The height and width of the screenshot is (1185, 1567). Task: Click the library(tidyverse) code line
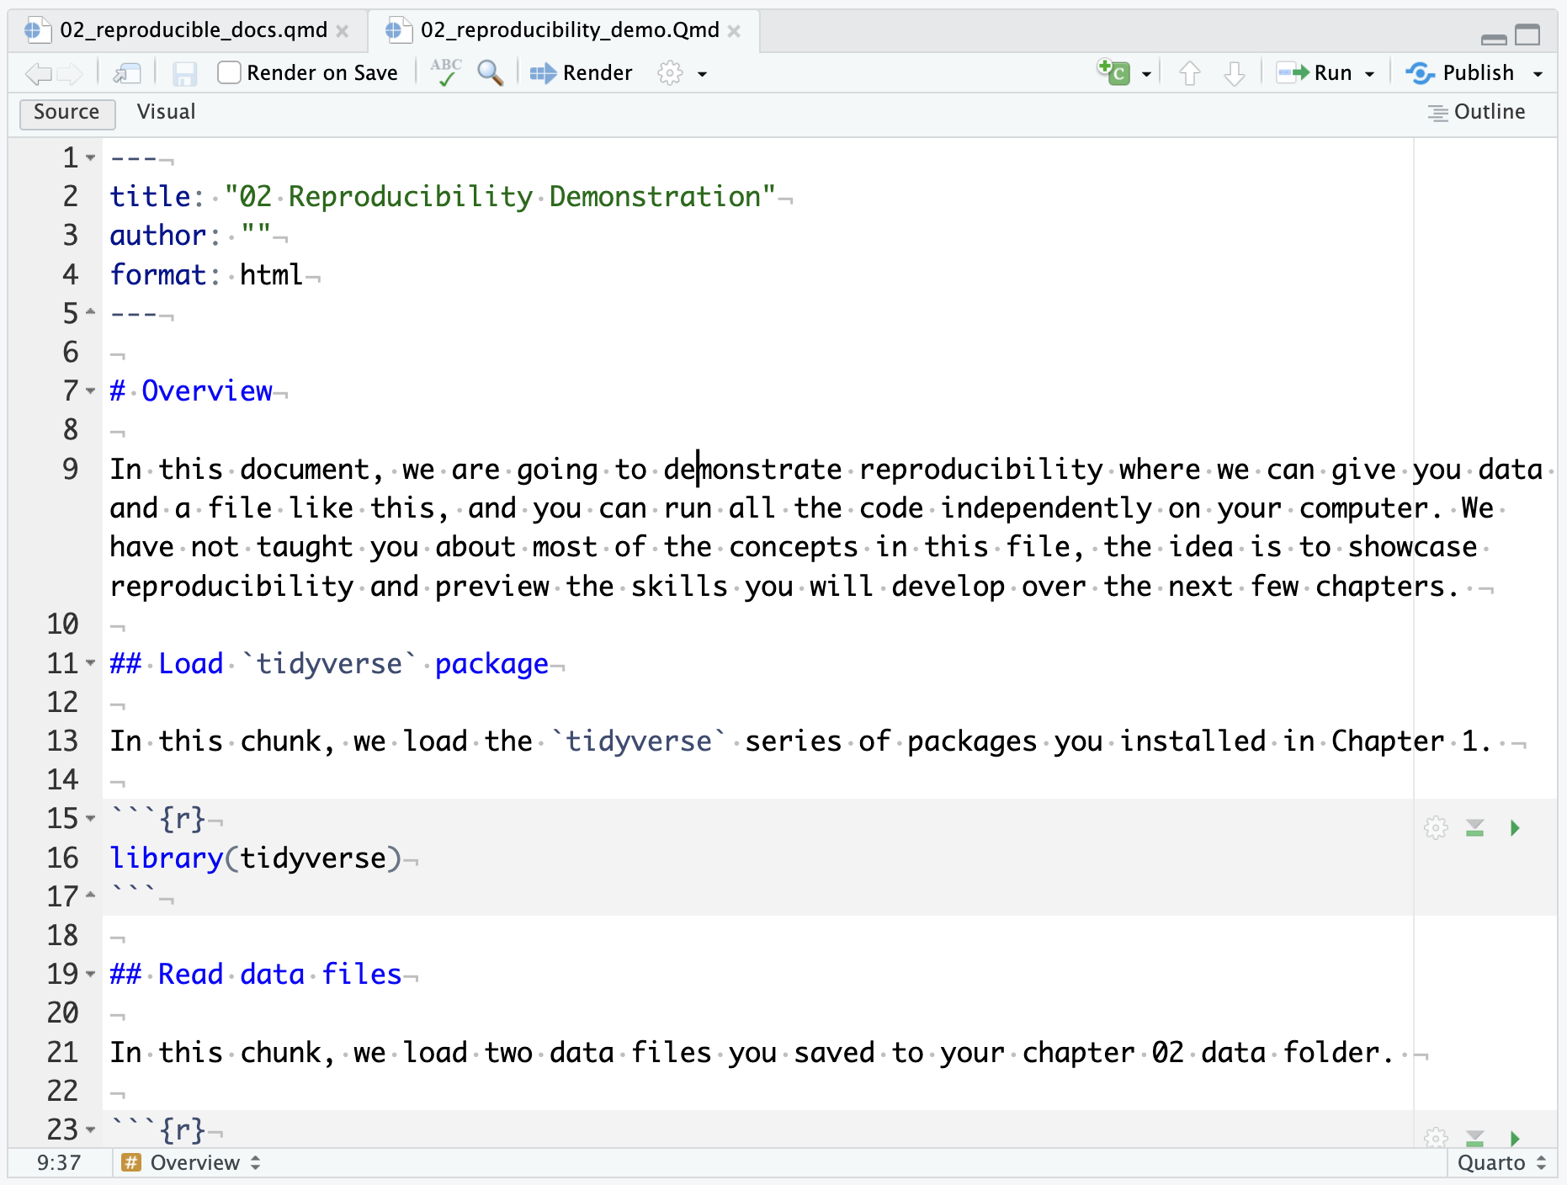[x=256, y=858]
